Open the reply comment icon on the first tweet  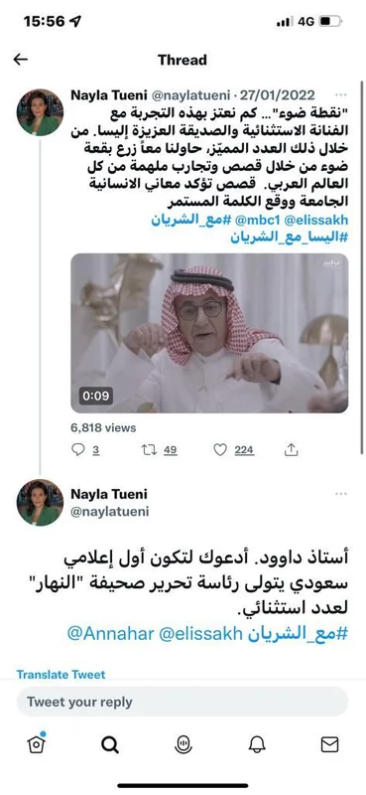78,449
